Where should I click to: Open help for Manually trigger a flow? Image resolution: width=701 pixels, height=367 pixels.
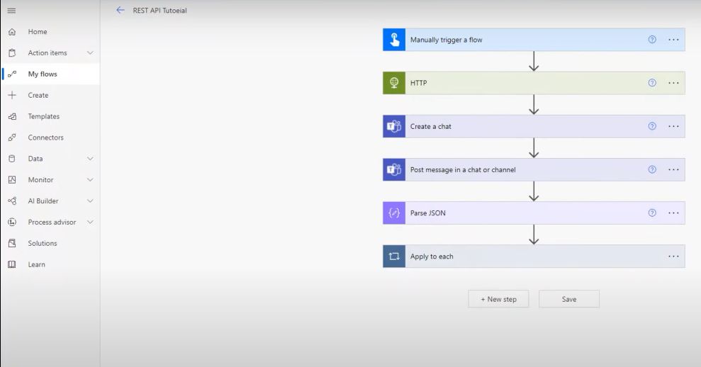[x=652, y=40]
